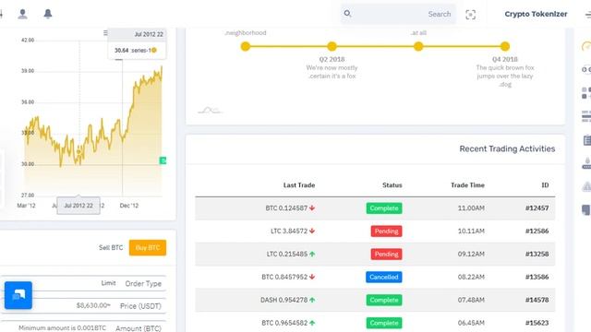Click the first timeline dot

click(246, 46)
